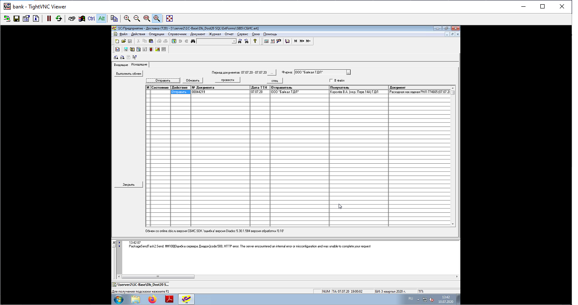Click the Закрыть button

point(129,184)
